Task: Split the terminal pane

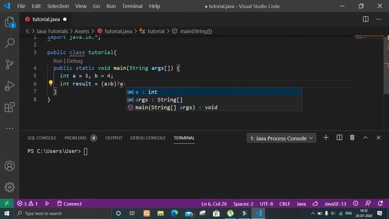Action: [x=339, y=137]
